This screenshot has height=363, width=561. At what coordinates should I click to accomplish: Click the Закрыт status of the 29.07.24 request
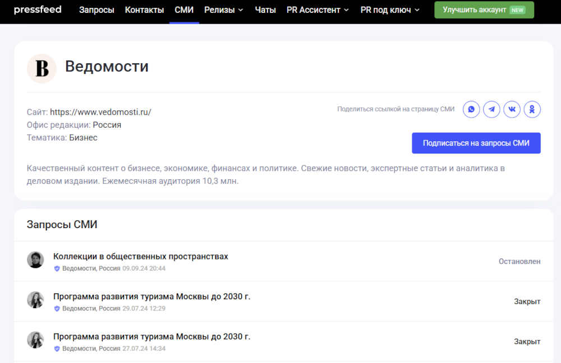(527, 301)
